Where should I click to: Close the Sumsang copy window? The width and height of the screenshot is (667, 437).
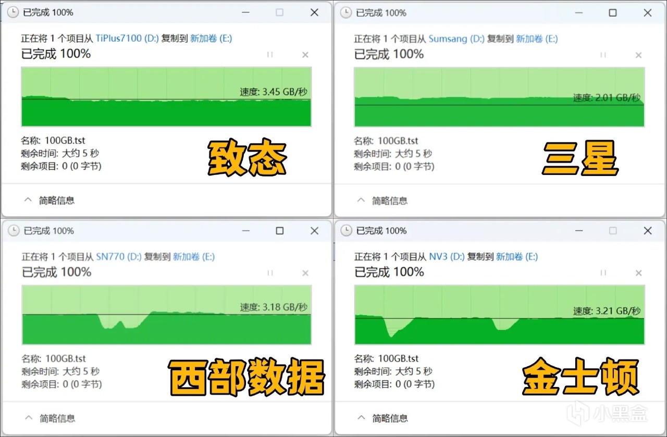click(x=647, y=13)
